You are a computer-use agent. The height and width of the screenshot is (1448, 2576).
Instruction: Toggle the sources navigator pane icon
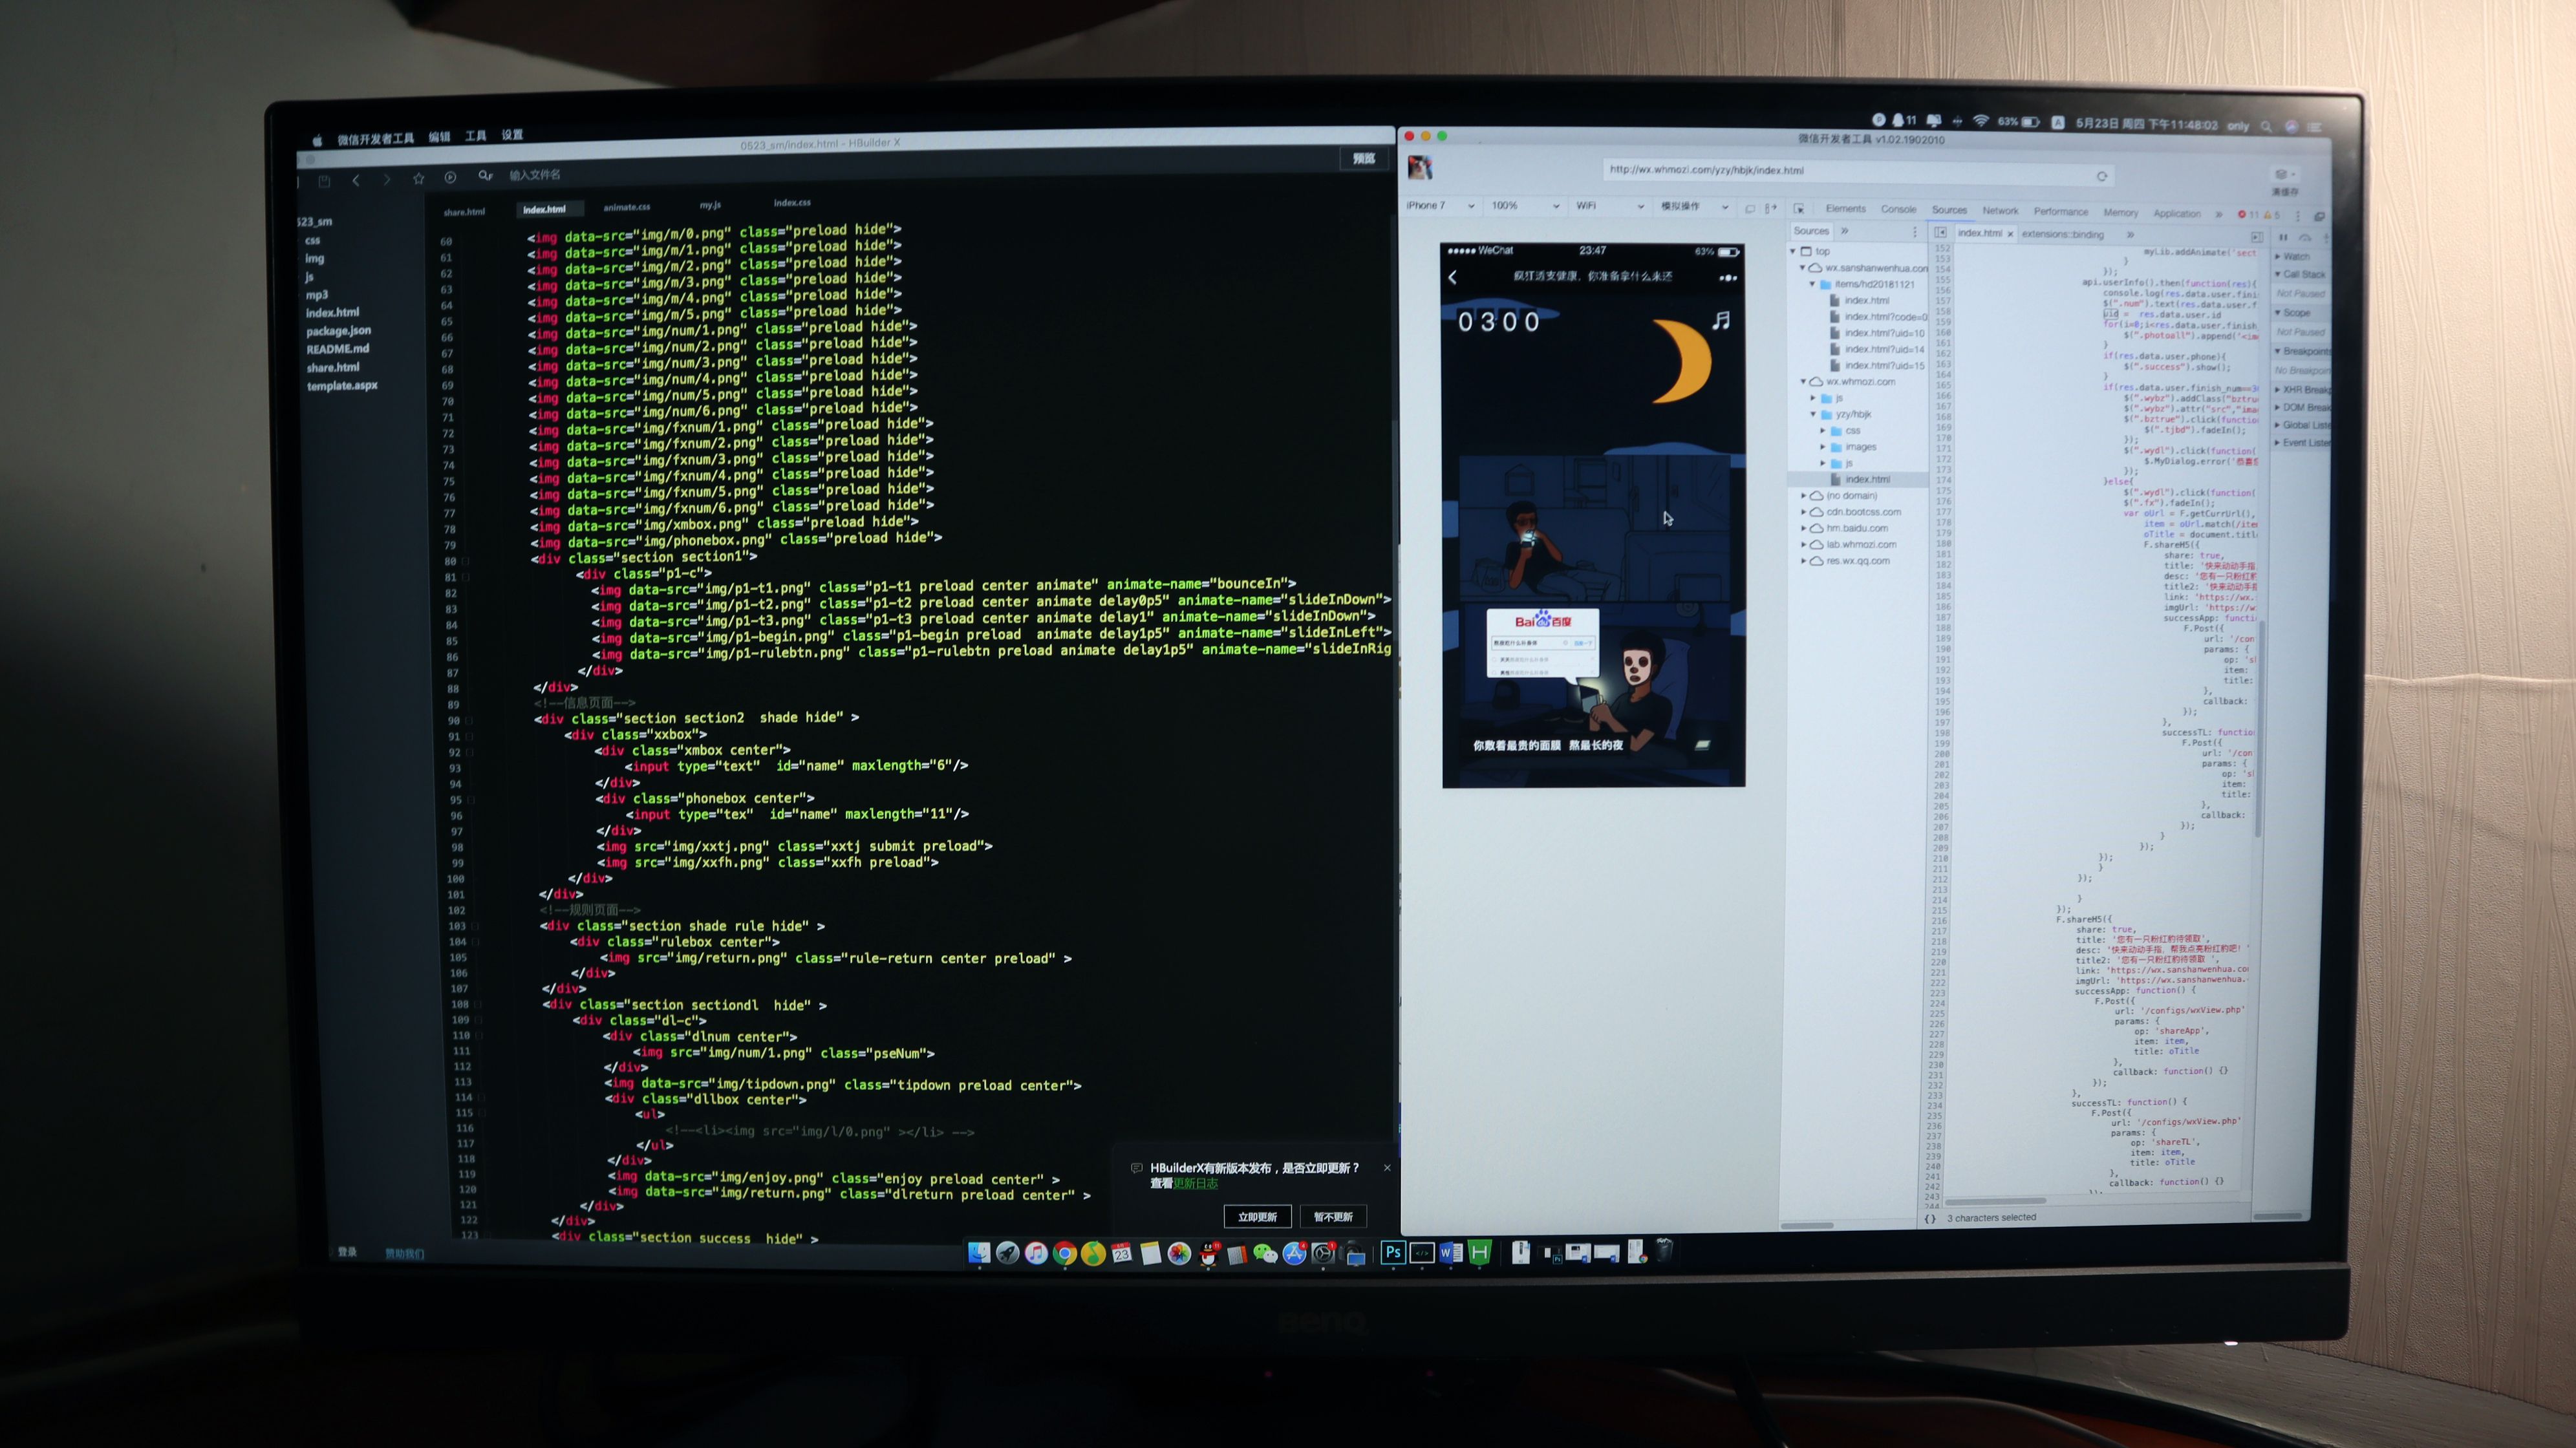1940,232
